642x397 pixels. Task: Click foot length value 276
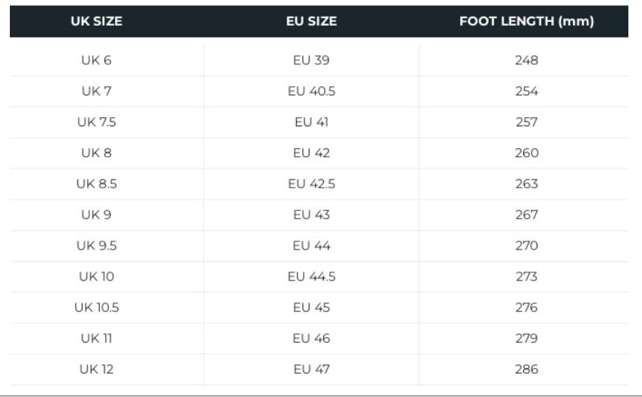coord(526,308)
